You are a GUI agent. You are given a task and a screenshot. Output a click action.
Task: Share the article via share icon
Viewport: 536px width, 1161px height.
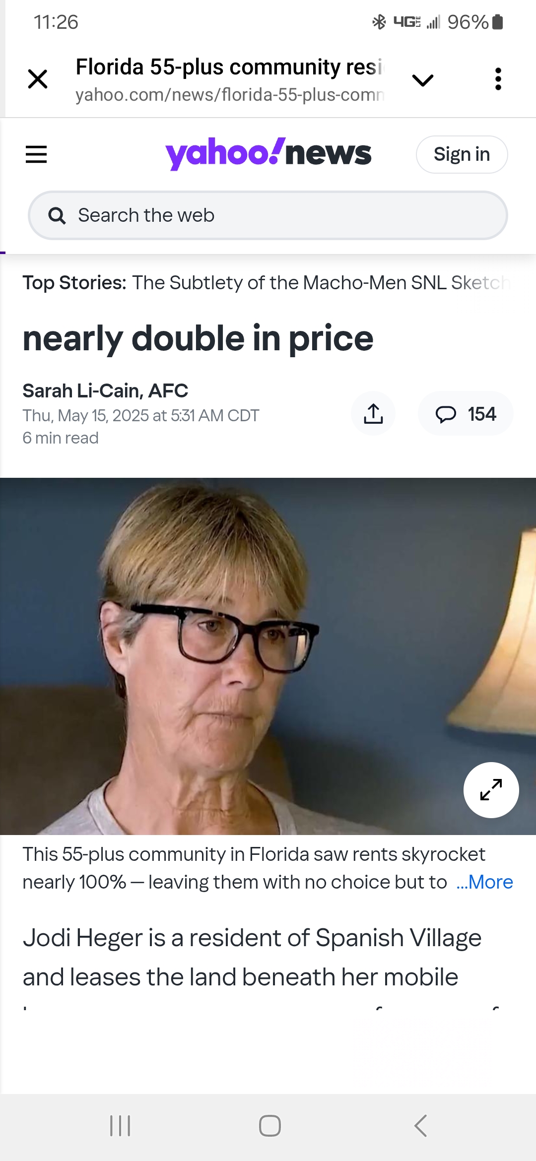[x=373, y=414]
